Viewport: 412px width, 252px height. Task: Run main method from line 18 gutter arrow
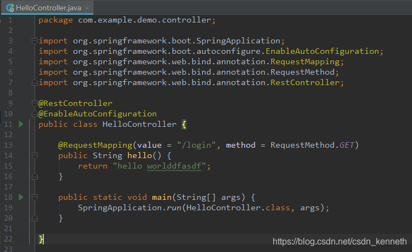point(21,197)
